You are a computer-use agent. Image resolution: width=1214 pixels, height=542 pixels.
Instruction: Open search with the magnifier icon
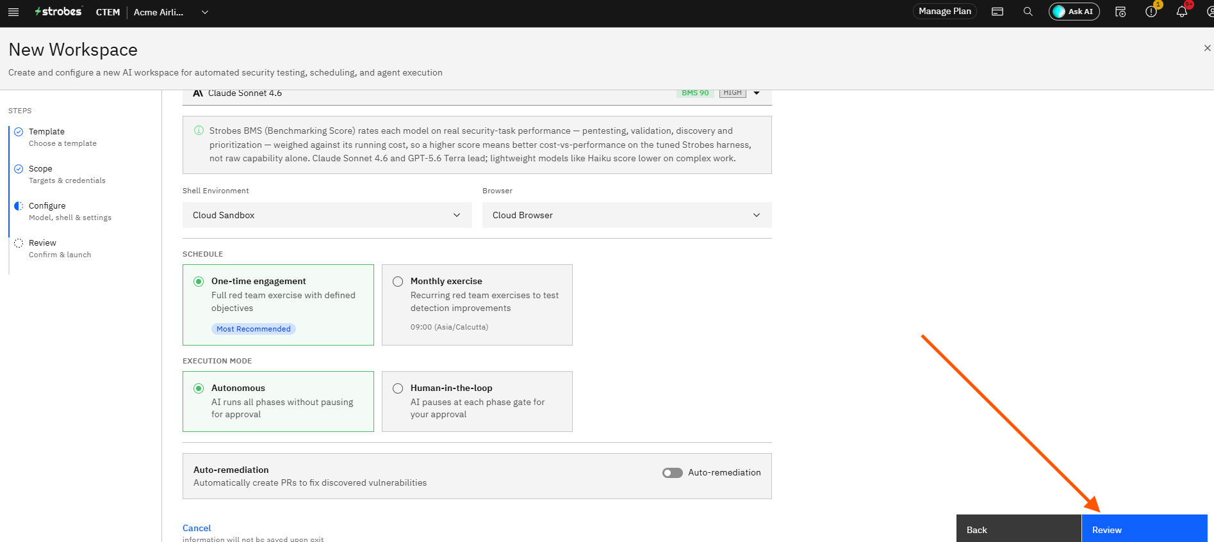(x=1028, y=12)
